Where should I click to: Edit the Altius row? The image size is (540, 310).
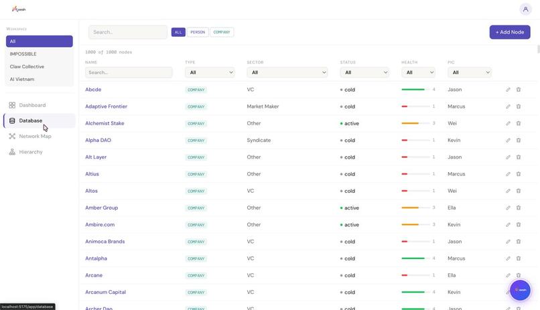(x=508, y=174)
